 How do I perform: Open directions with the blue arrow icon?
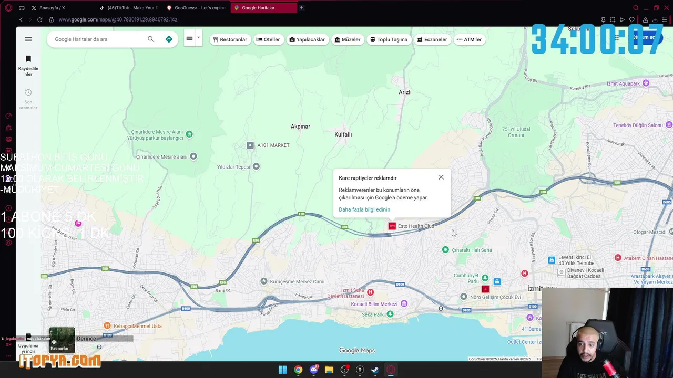coord(169,39)
